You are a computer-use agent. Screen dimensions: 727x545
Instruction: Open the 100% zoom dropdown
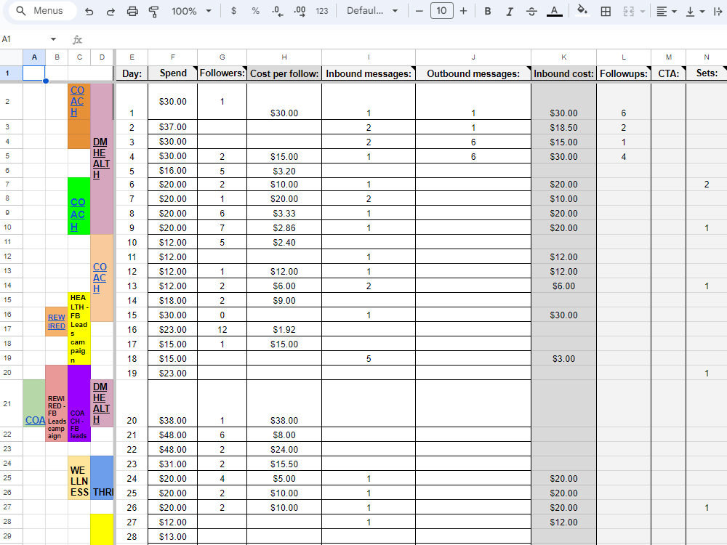(191, 11)
